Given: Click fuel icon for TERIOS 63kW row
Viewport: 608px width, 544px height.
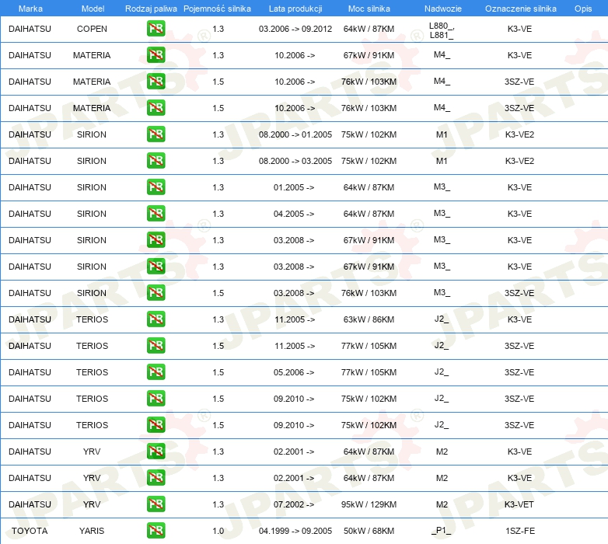Looking at the screenshot, I should 155,319.
